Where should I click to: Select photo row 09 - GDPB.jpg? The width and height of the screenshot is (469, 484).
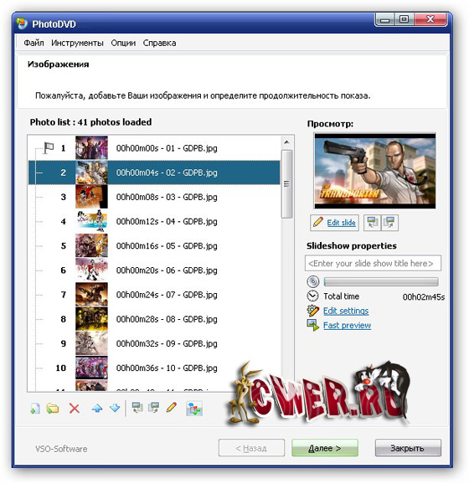point(154,343)
